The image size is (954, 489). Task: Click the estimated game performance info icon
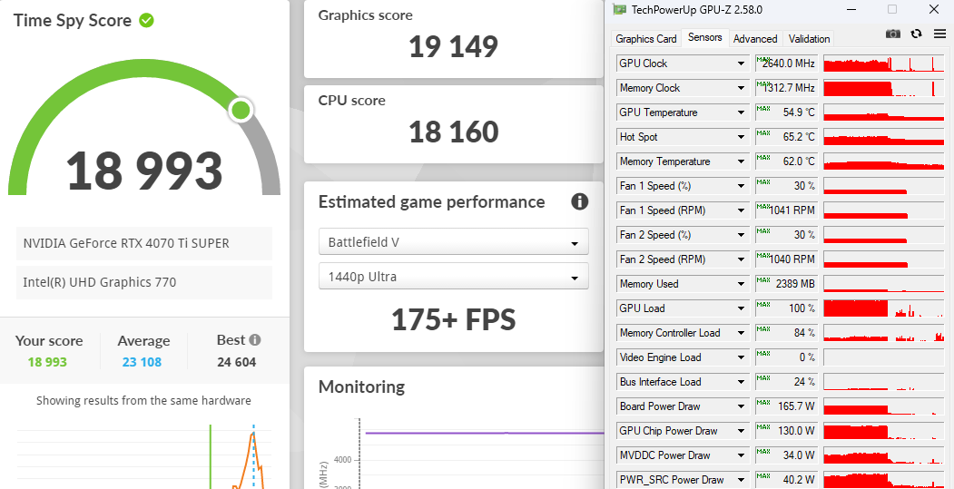click(x=580, y=202)
